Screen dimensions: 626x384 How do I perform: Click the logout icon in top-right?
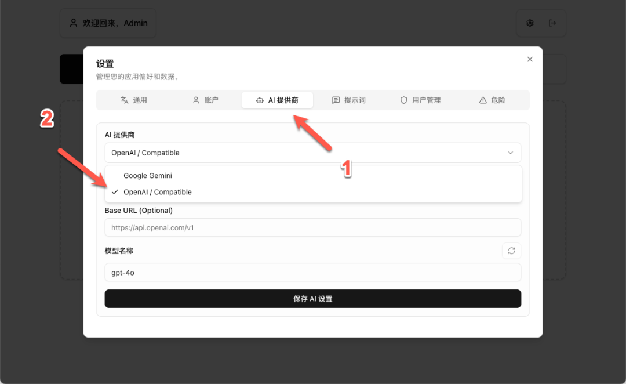tap(552, 23)
